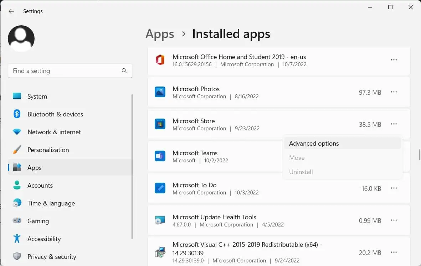The height and width of the screenshot is (266, 421).
Task: Click Apps in the breadcrumb path
Action: point(160,34)
